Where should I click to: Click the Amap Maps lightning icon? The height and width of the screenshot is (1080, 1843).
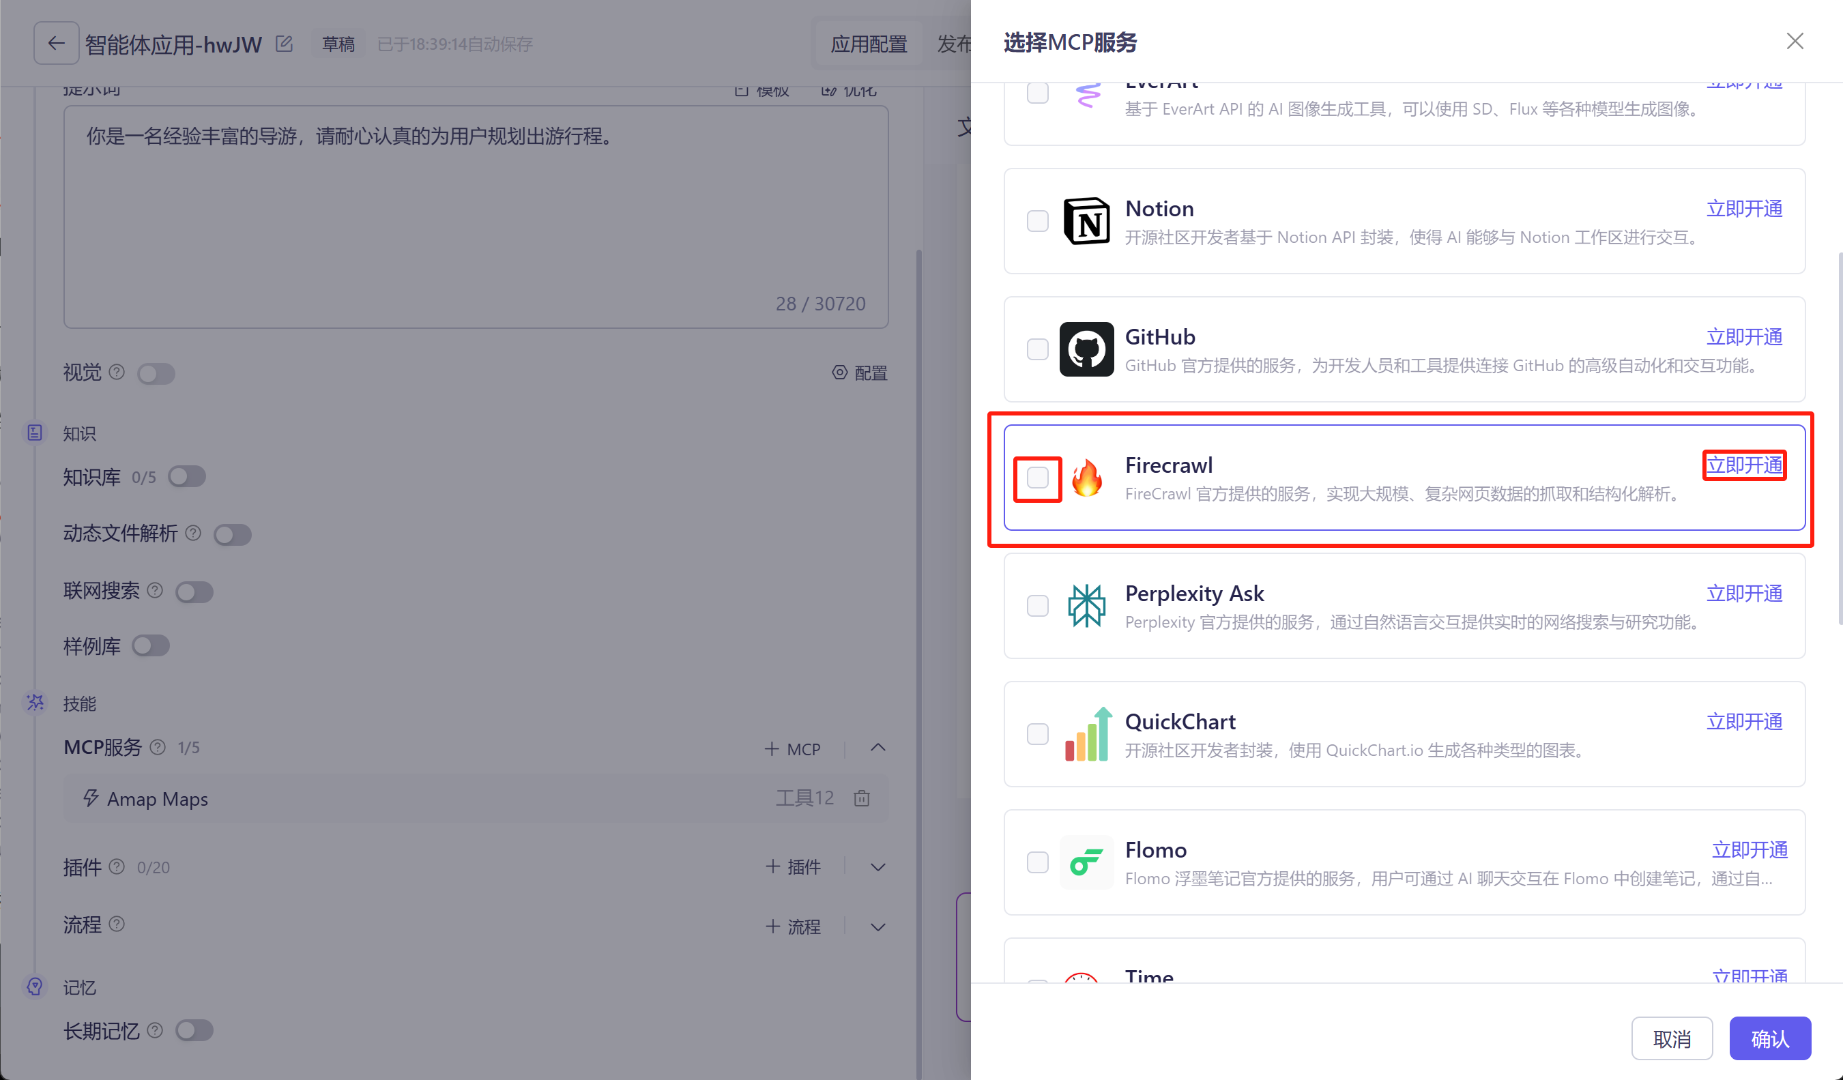click(x=91, y=798)
